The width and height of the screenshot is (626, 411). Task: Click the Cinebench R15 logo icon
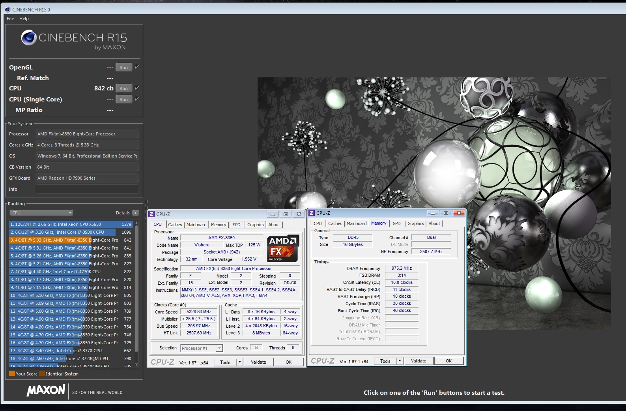[29, 38]
